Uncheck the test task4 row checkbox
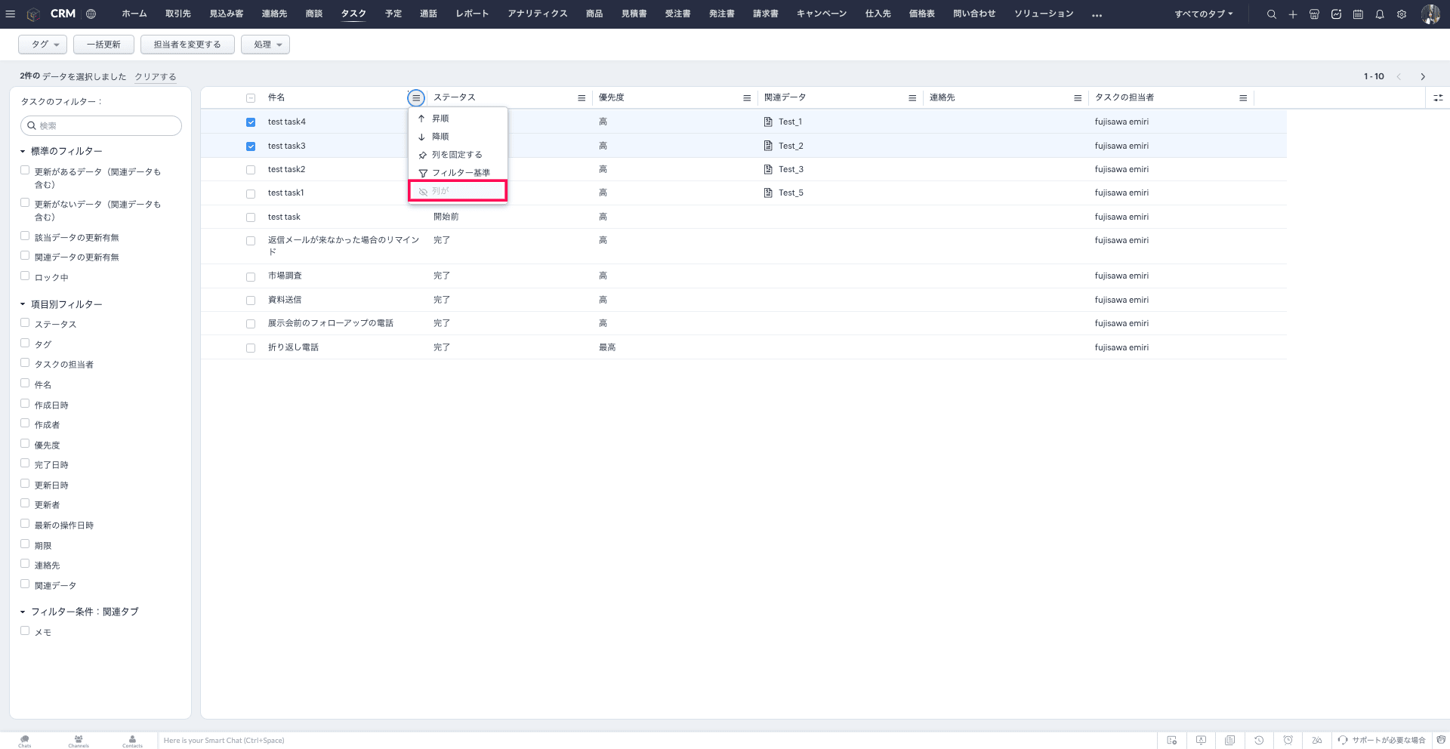Screen dimensions: 1450x749 point(251,122)
